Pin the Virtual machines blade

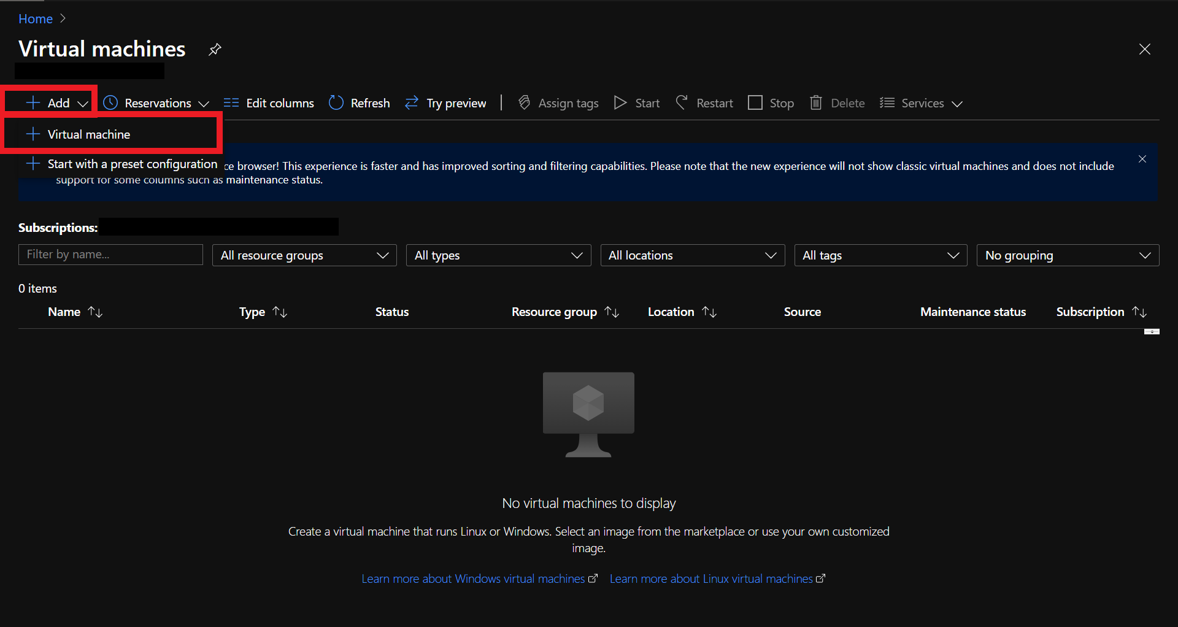point(215,49)
